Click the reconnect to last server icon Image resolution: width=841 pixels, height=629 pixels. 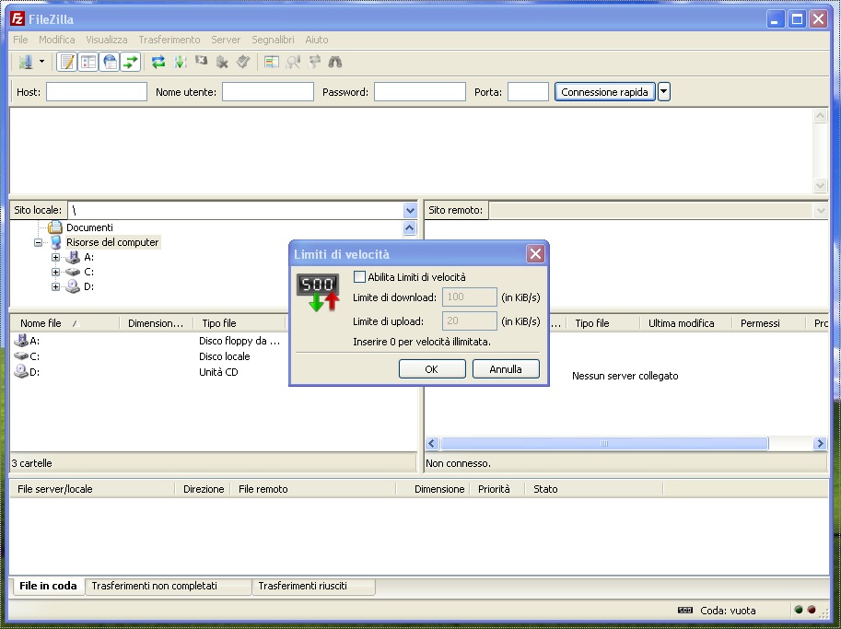[x=243, y=63]
